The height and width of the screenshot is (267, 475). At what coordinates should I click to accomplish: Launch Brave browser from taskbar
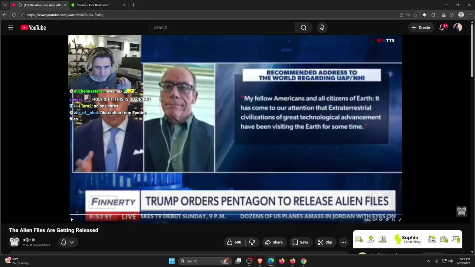tap(260, 261)
